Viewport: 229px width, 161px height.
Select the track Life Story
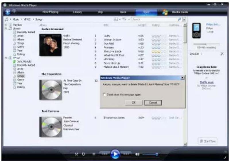(109, 59)
